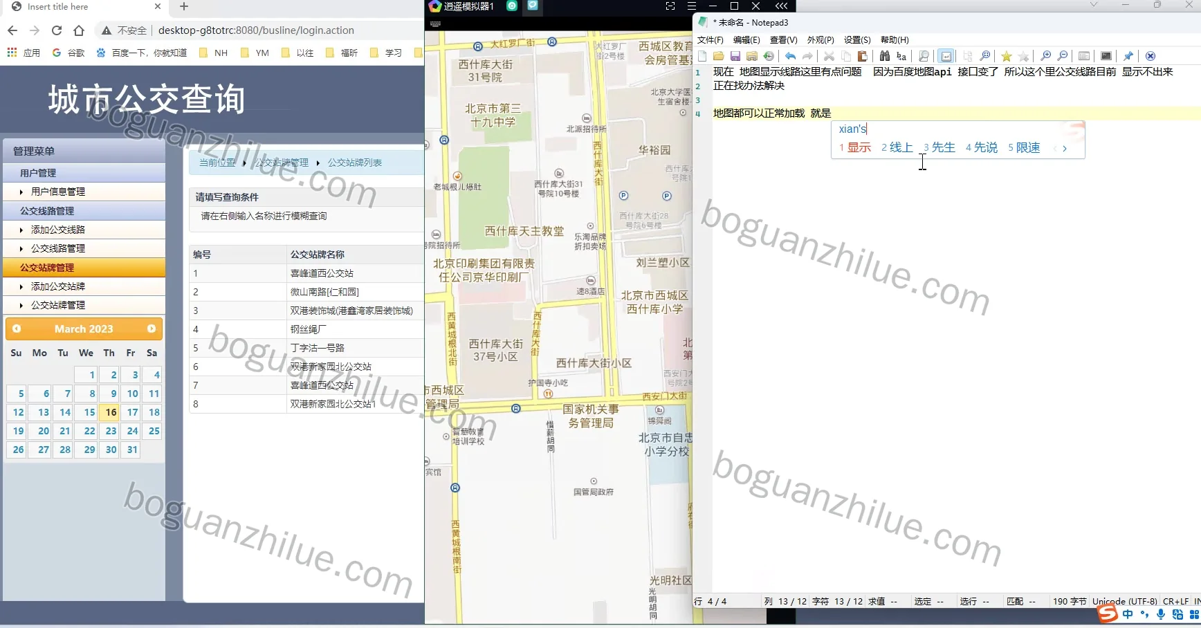Image resolution: width=1201 pixels, height=628 pixels.
Task: Open the NH bookmark folder
Action: click(213, 53)
